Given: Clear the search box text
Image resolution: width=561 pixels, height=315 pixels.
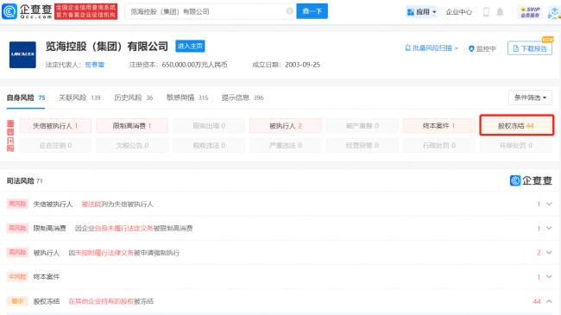Looking at the screenshot, I should pos(290,11).
